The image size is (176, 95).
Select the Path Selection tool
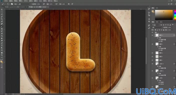pyautogui.click(x=2, y=48)
